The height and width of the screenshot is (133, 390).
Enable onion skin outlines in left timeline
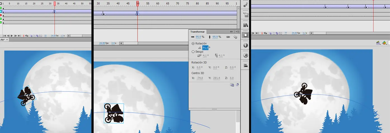34,36
